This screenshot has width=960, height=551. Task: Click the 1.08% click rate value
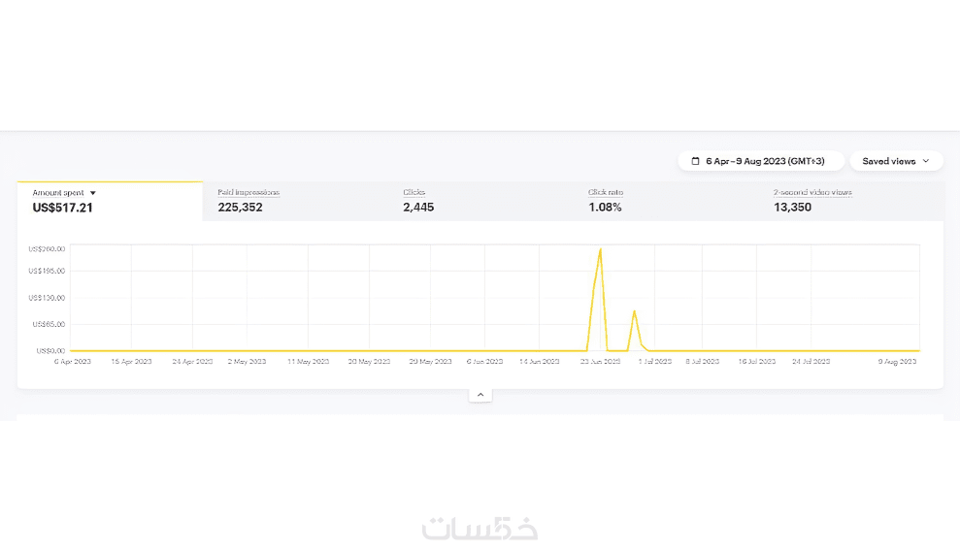click(x=605, y=208)
